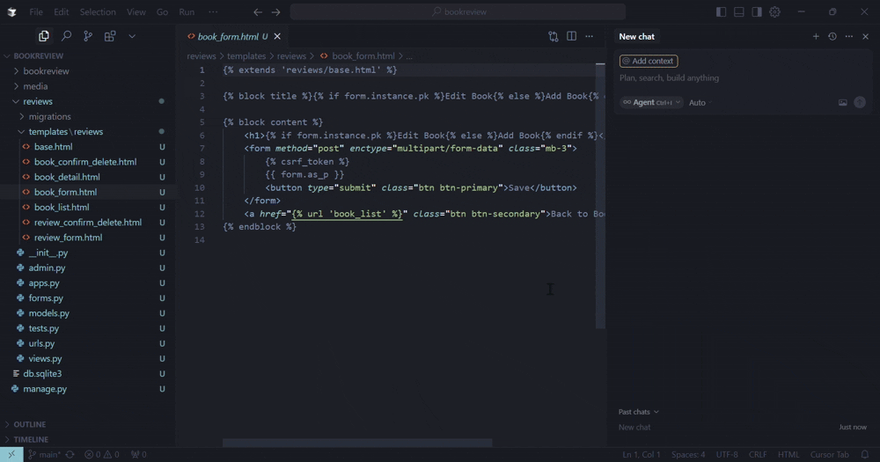
Task: Expand the media folder
Action: [x=35, y=86]
